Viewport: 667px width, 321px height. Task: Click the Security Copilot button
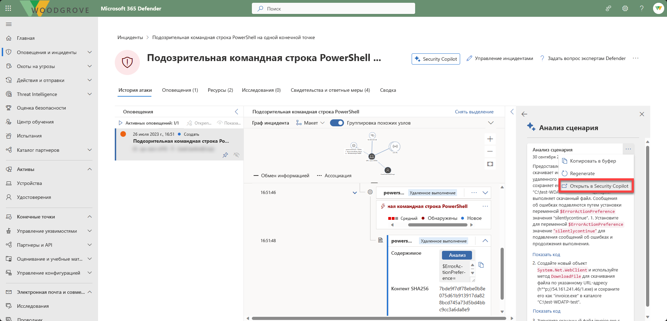[x=436, y=59]
